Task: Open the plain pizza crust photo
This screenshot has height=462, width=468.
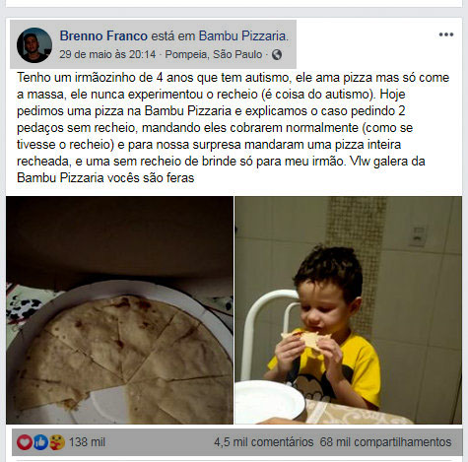Action: coord(119,310)
